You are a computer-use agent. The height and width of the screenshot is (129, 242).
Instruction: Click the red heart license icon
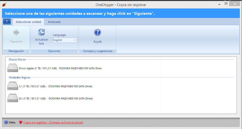(20, 122)
